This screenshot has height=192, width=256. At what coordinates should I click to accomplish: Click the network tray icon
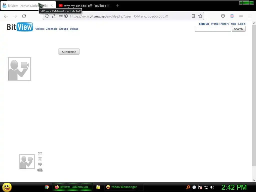click(x=206, y=187)
